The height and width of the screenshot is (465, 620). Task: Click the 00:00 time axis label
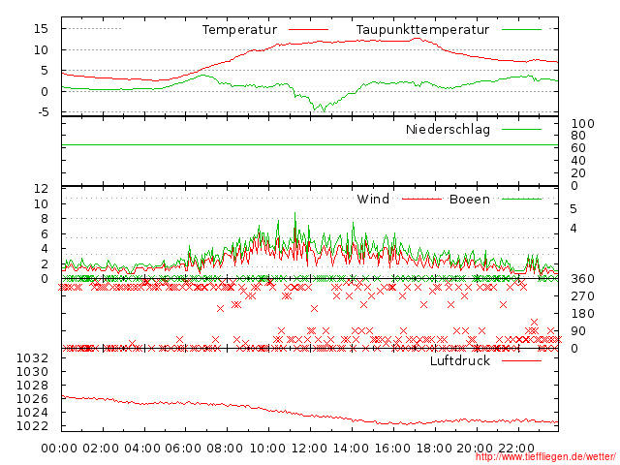pos(59,448)
